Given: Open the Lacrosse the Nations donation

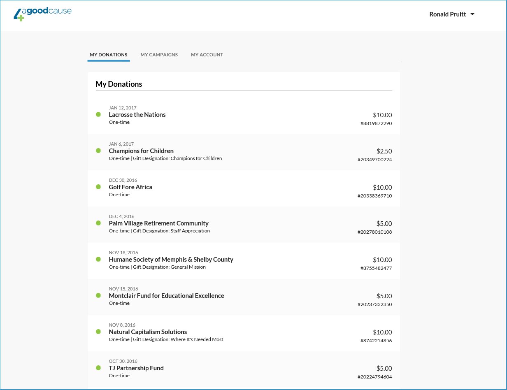Looking at the screenshot, I should point(137,115).
